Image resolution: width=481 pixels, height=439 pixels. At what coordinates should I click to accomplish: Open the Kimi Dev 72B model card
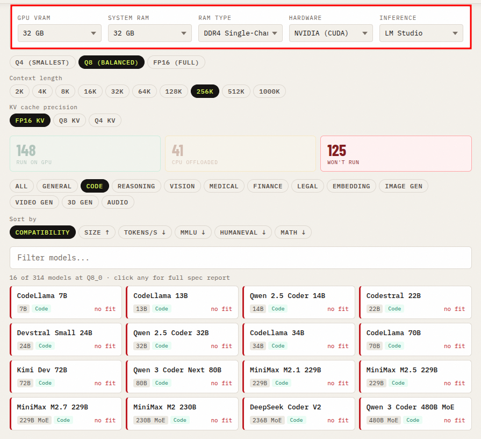click(66, 377)
